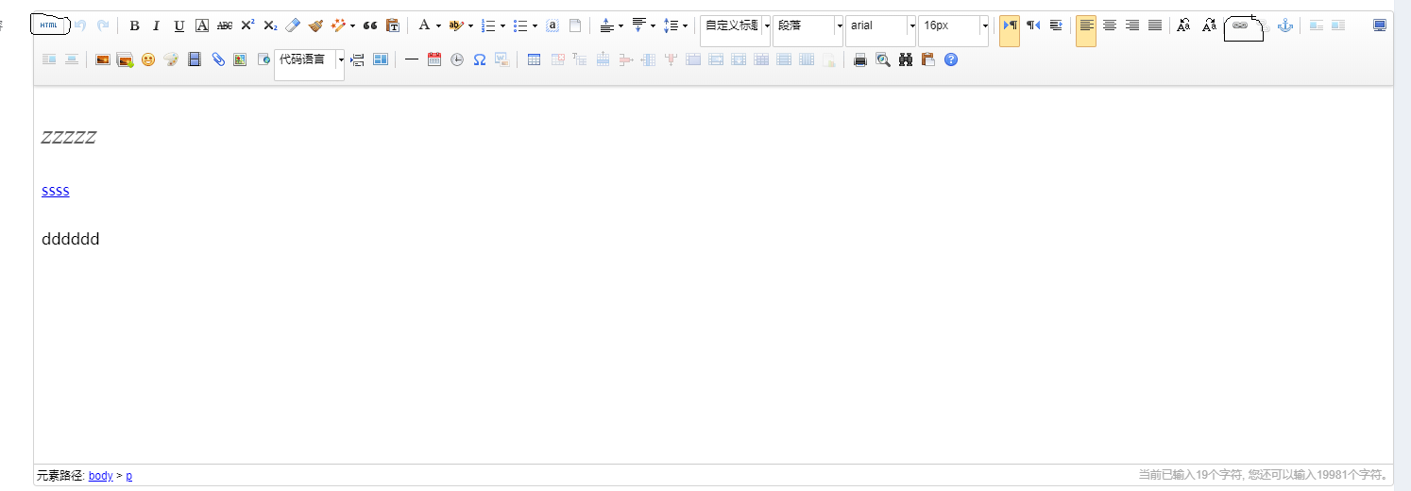Open the 段落 paragraph format menu
Viewport: 1411px width, 491px height.
tap(839, 25)
